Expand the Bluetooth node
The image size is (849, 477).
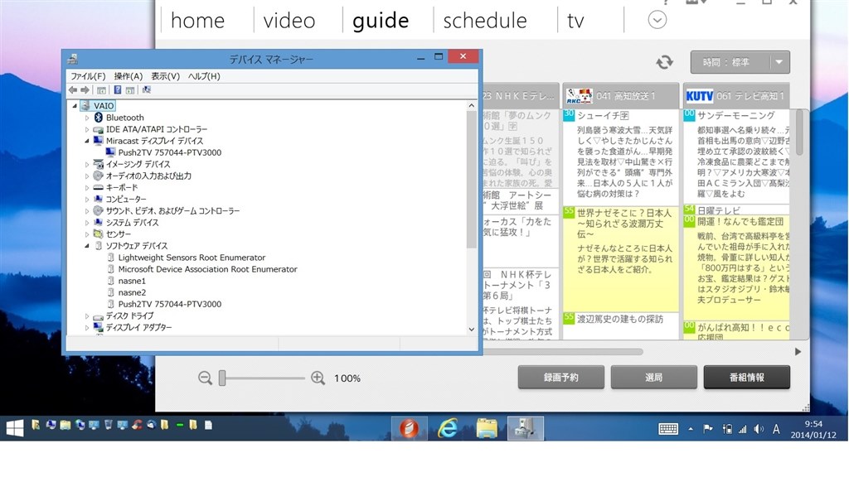coord(86,118)
